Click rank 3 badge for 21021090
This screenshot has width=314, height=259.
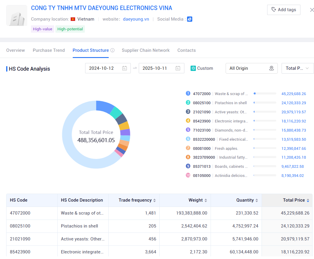click(x=188, y=112)
